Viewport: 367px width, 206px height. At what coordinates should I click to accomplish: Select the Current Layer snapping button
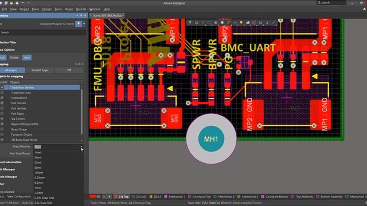point(40,70)
